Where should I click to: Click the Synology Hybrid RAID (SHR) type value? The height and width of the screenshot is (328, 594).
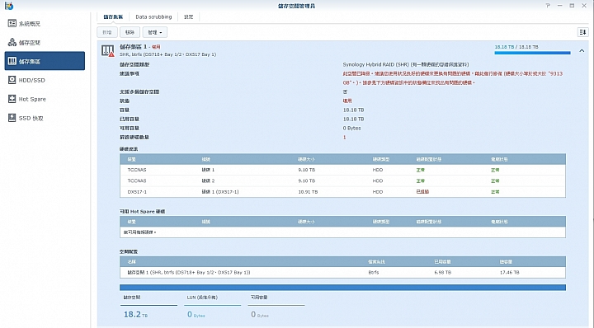tap(406, 64)
